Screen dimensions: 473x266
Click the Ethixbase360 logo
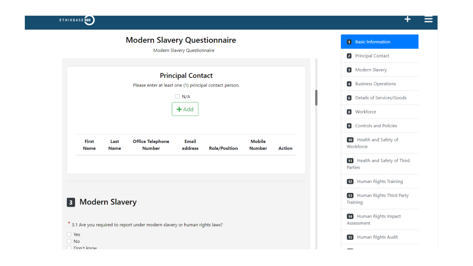[x=77, y=20]
